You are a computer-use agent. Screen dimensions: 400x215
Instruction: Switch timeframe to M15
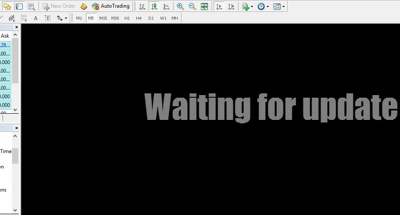103,18
